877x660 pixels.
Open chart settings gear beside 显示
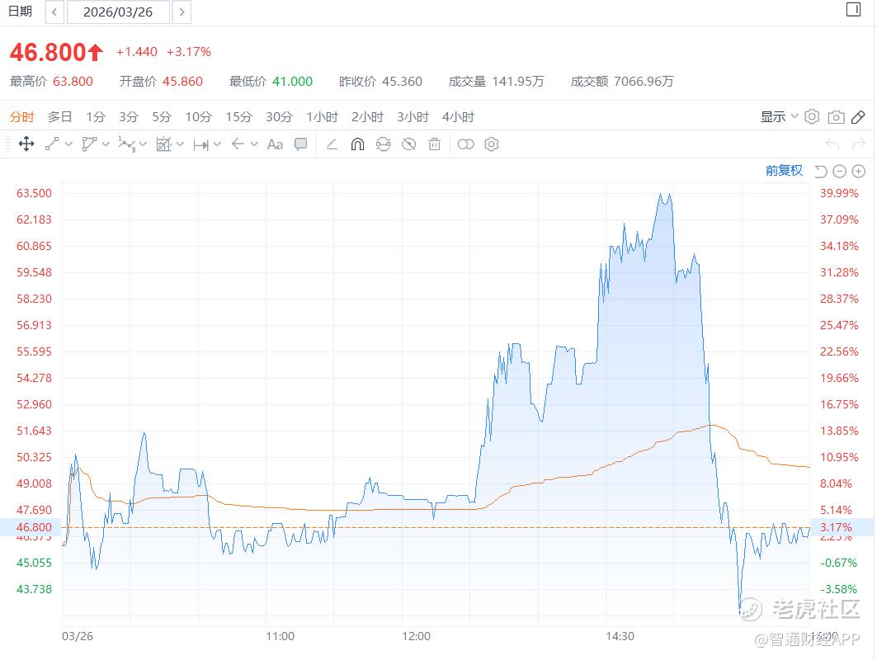point(812,117)
